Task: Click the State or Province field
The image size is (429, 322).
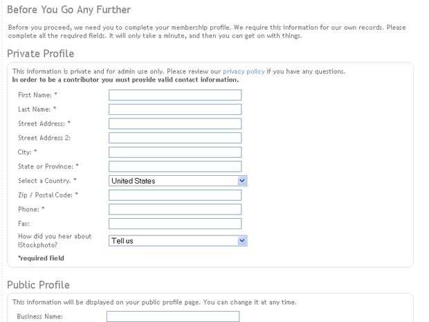Action: pyautogui.click(x=174, y=166)
